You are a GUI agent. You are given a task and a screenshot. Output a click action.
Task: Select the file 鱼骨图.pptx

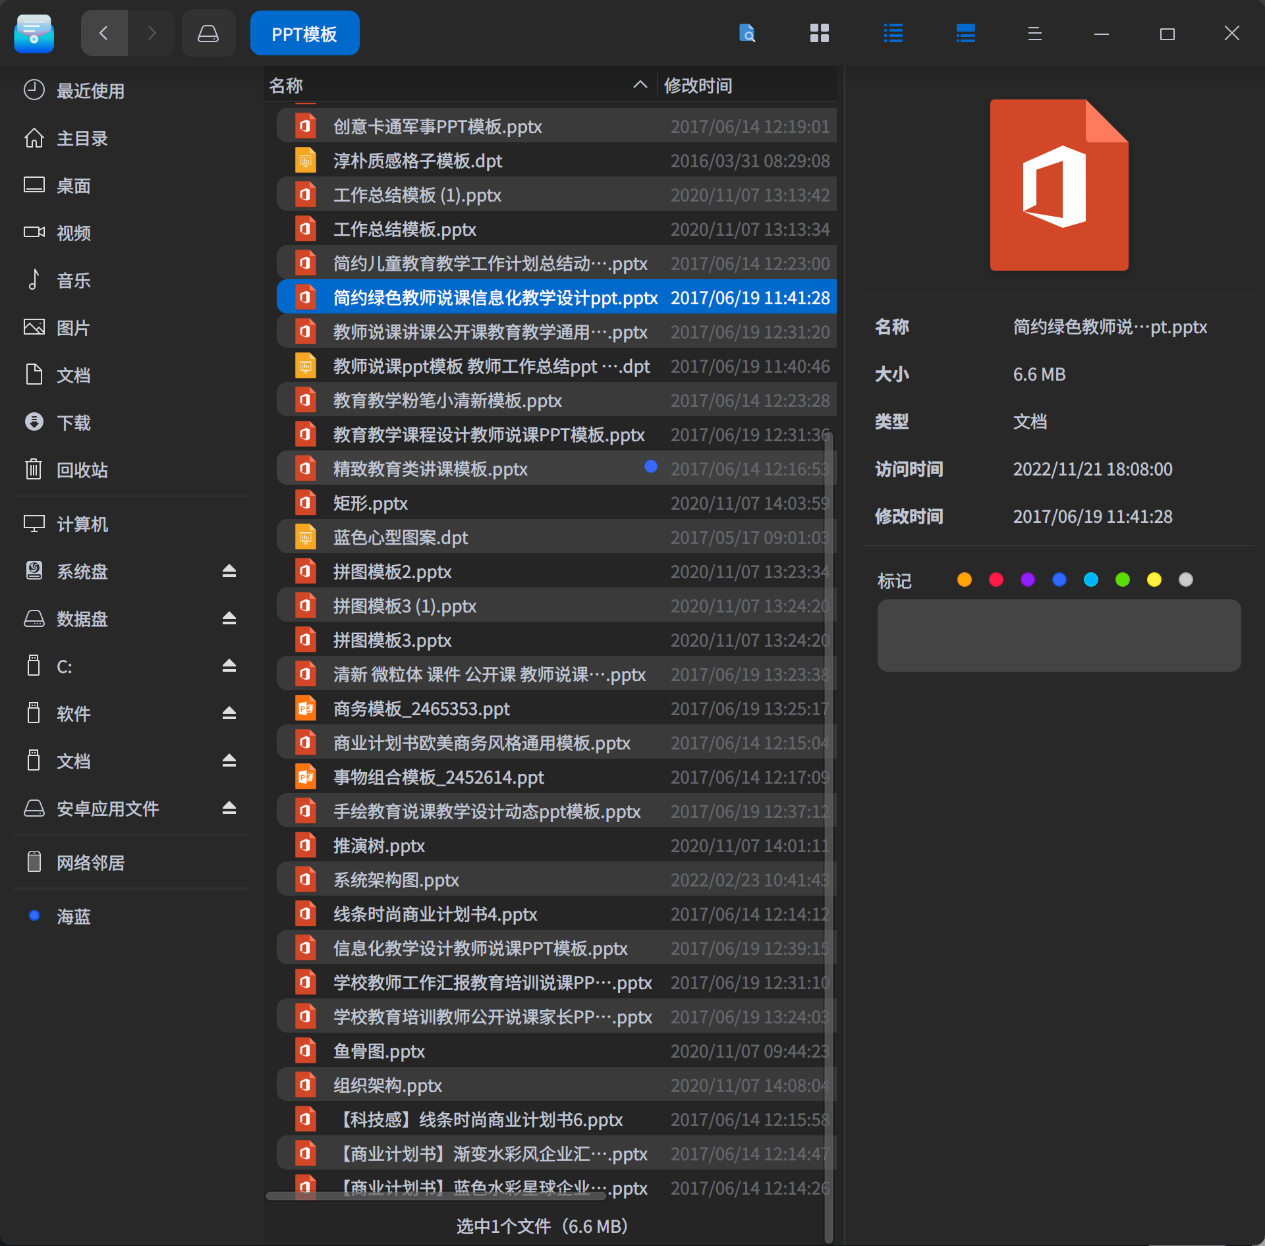click(x=378, y=1050)
